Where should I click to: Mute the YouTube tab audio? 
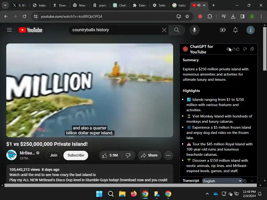(x=199, y=5)
